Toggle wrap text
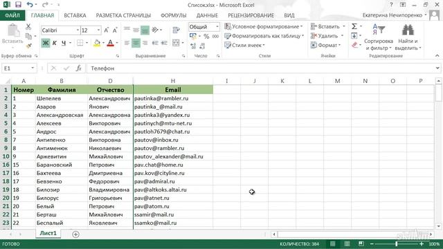 pos(176,30)
